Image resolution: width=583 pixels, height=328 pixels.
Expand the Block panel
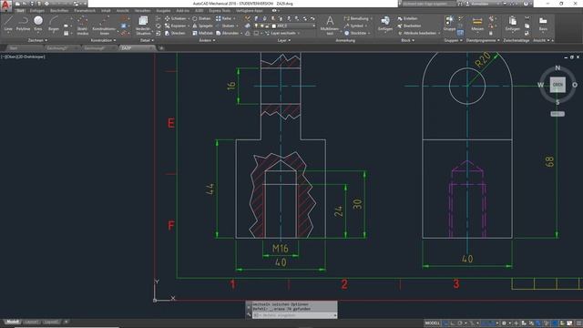point(407,40)
